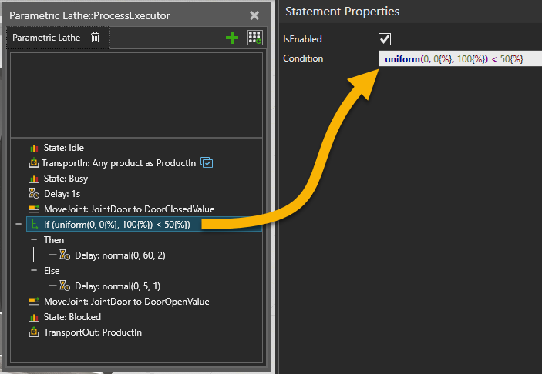Collapse the Then branch
This screenshot has height=374, width=542.
34,240
